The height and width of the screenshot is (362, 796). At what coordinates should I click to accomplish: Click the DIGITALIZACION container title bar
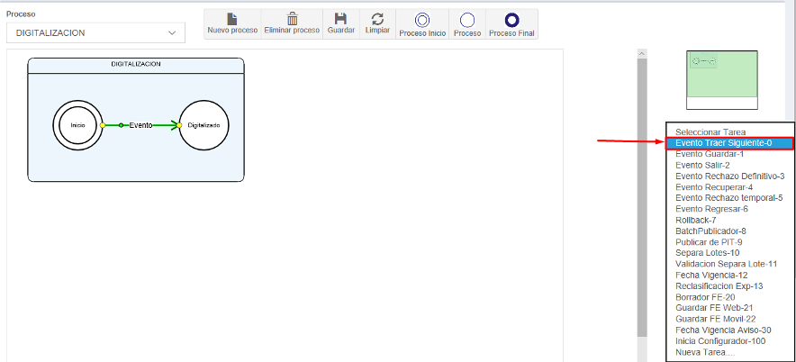(136, 65)
